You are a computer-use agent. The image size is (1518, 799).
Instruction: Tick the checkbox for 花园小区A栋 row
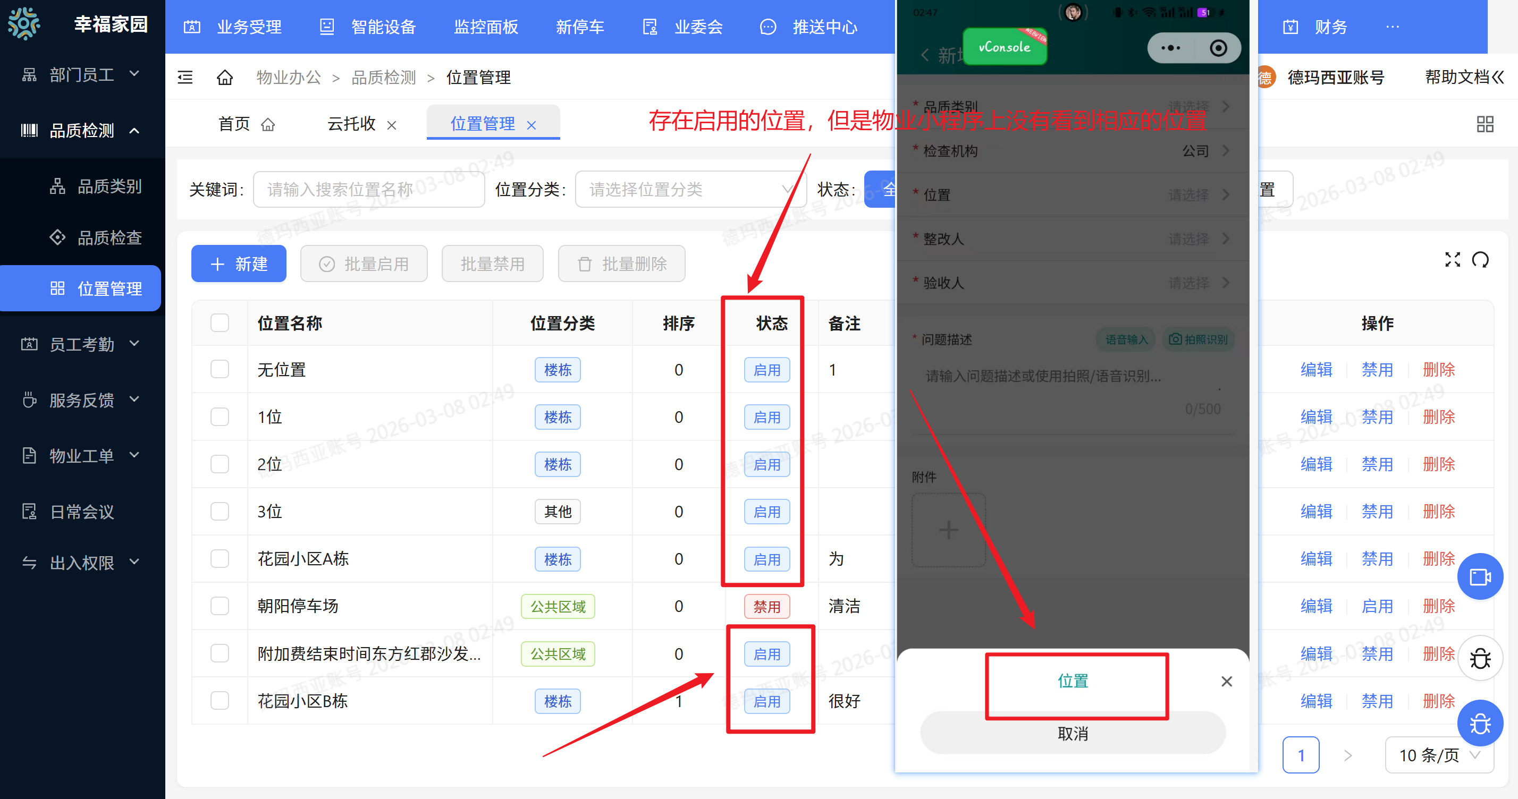220,558
